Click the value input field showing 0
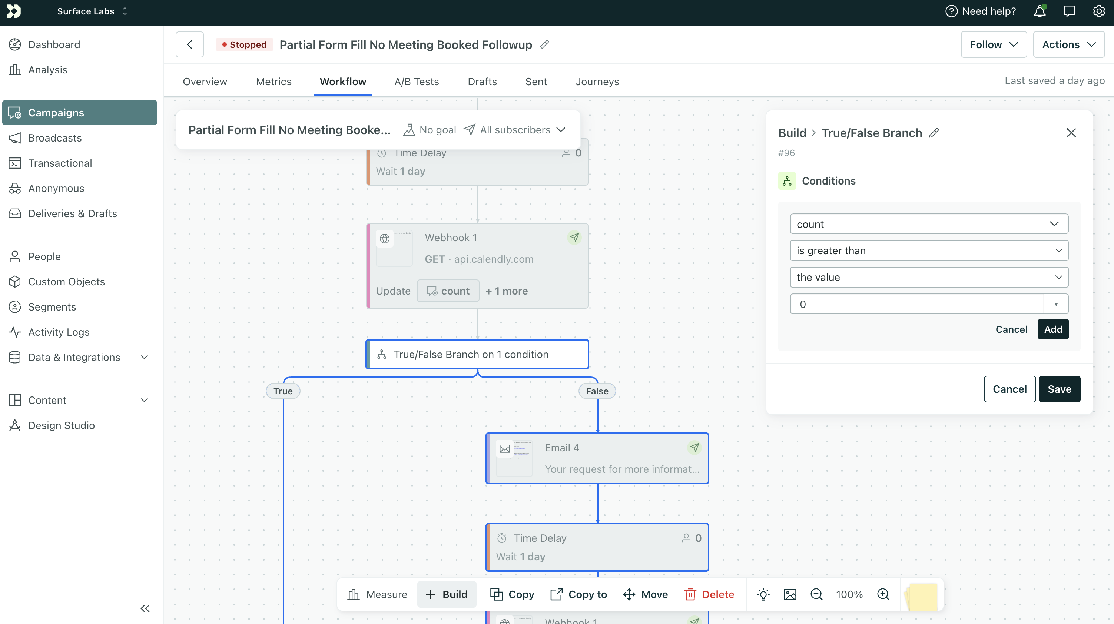Image resolution: width=1114 pixels, height=624 pixels. tap(916, 304)
